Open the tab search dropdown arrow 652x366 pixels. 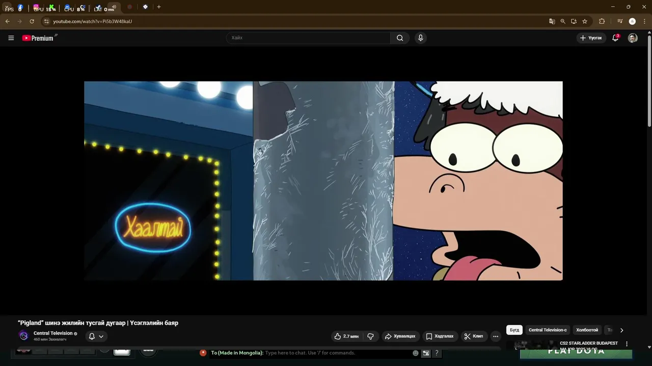click(6, 7)
